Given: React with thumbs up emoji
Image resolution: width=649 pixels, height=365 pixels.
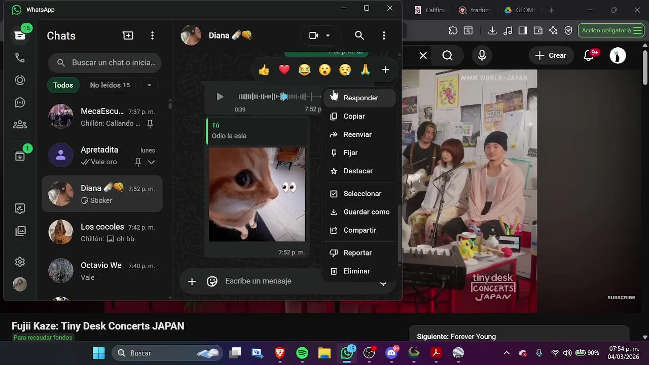Looking at the screenshot, I should (x=264, y=70).
